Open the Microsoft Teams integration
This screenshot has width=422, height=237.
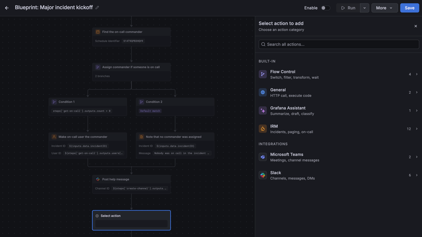[339, 157]
